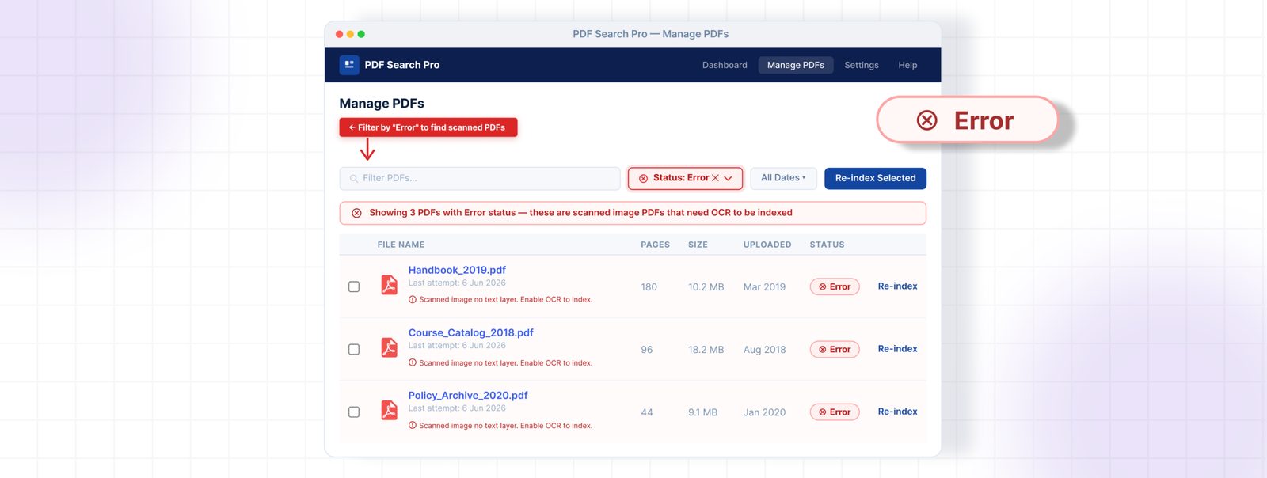Click the PDF Search Pro logo icon
This screenshot has width=1267, height=478.
[349, 65]
